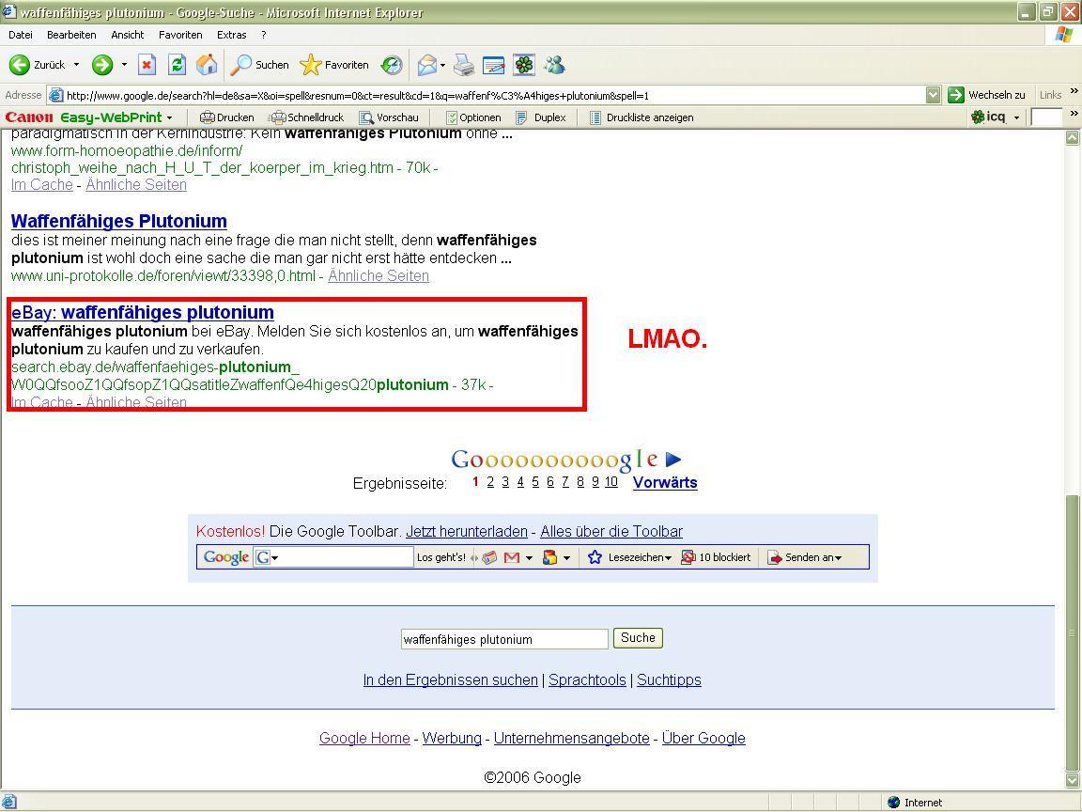
Task: Click the vertical scrollbar up arrow
Action: tap(1073, 137)
